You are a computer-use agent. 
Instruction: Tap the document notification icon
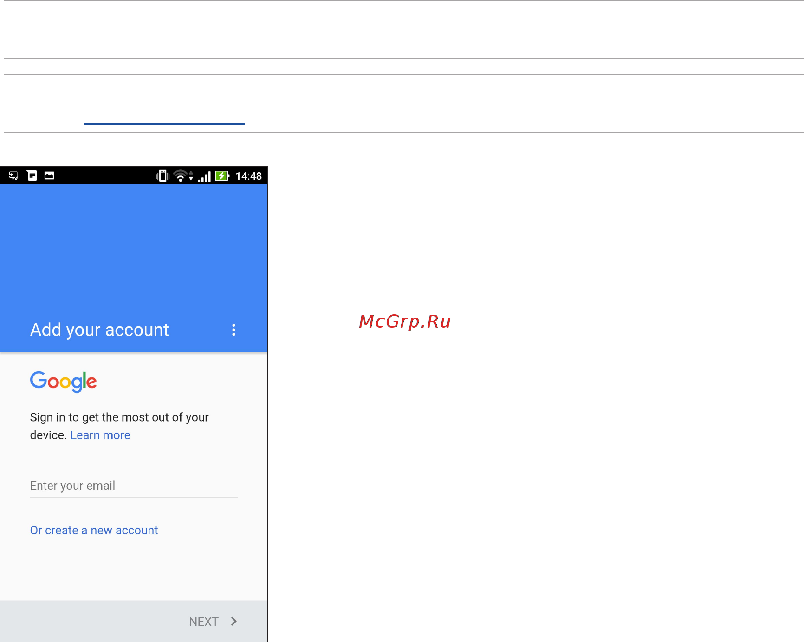[32, 175]
